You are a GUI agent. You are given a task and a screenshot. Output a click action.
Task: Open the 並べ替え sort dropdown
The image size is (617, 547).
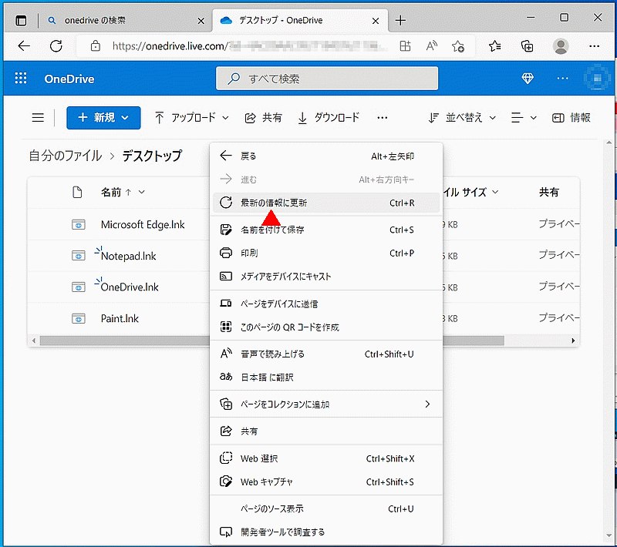tap(462, 118)
